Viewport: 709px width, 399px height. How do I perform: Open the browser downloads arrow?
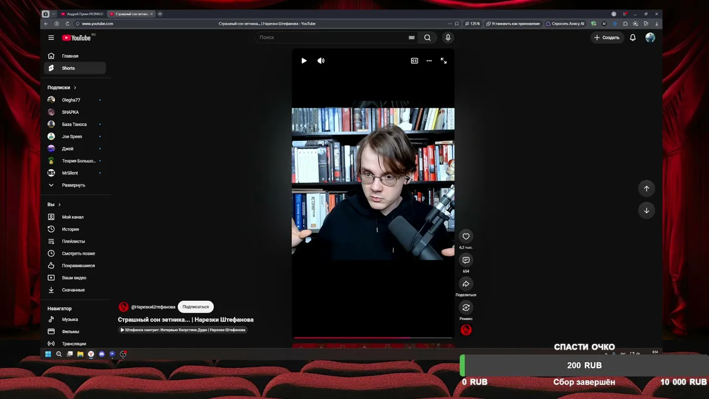657,24
